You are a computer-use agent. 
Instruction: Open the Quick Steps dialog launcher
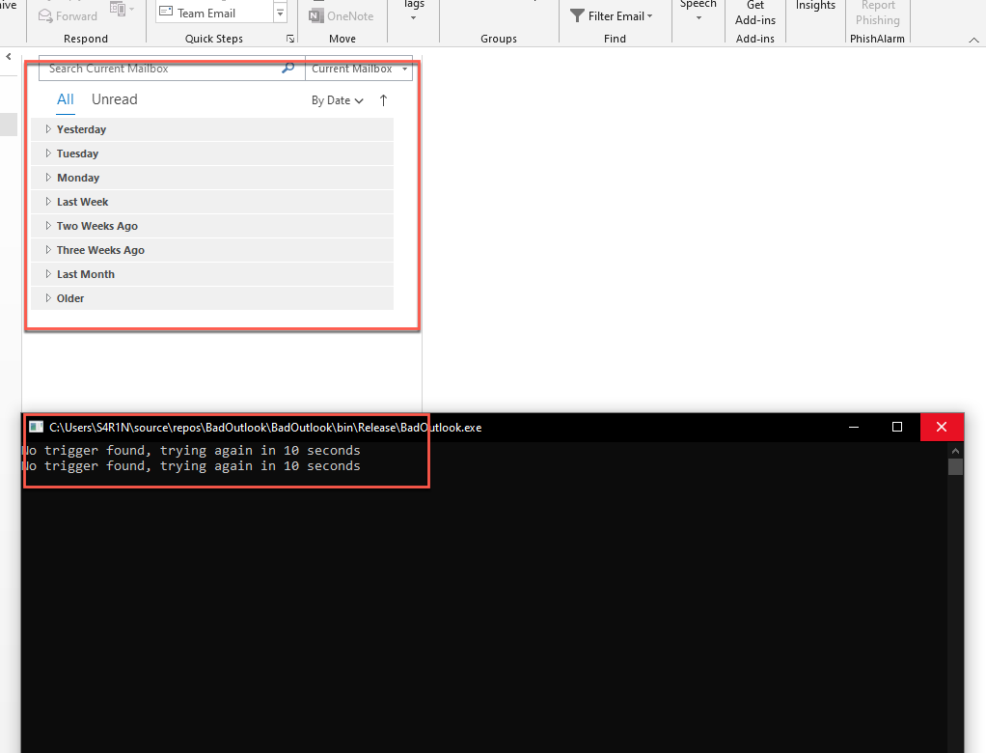290,39
